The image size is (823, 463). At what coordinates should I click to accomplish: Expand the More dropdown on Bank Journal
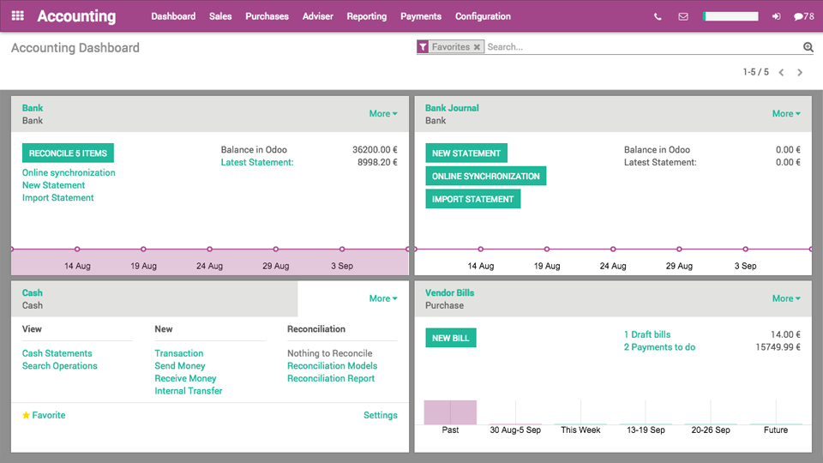785,113
